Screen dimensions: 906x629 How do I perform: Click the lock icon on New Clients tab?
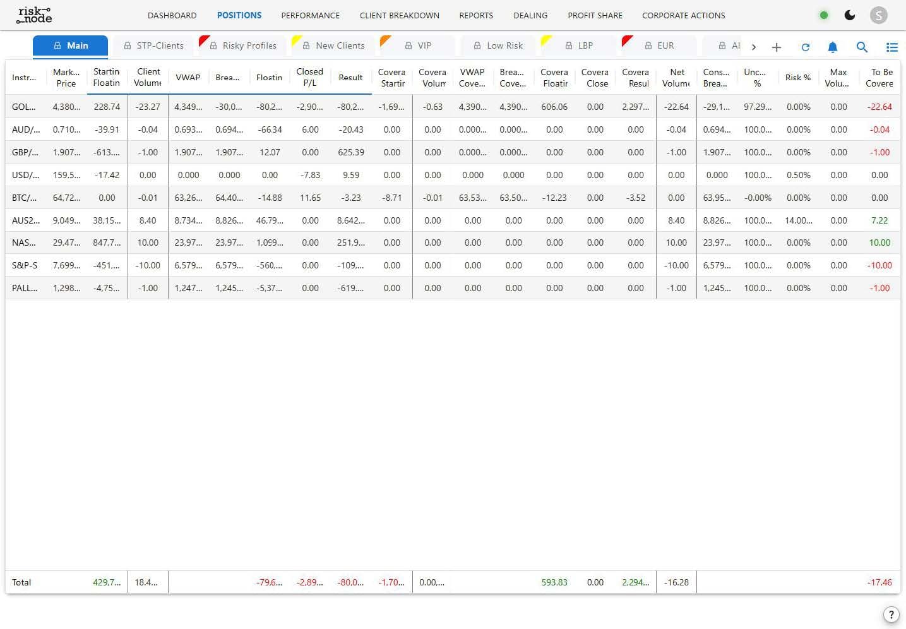306,45
